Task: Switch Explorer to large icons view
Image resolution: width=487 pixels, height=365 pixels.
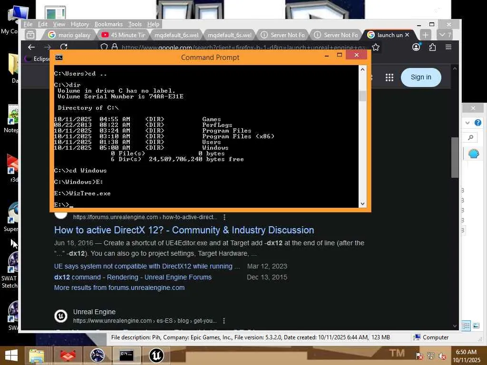Action: tap(476, 326)
